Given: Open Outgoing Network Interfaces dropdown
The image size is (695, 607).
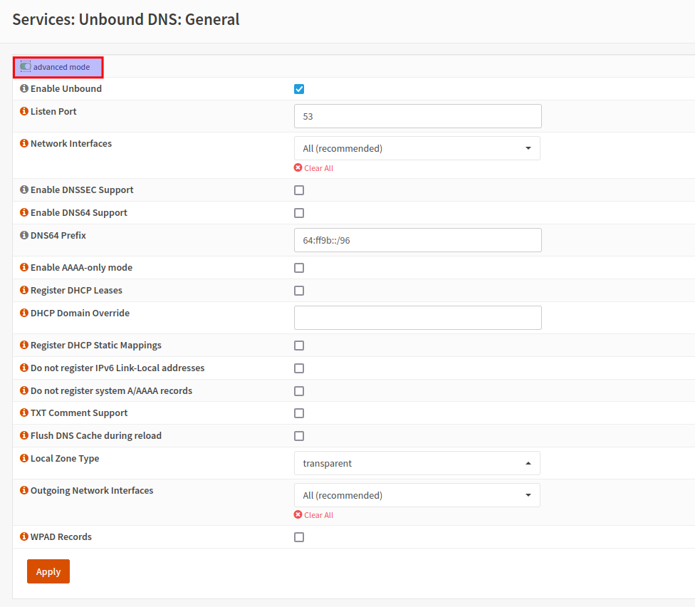Looking at the screenshot, I should pyautogui.click(x=417, y=495).
